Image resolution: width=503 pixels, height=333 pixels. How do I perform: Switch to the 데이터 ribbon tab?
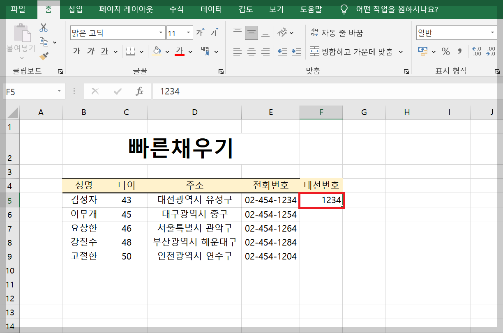[210, 9]
